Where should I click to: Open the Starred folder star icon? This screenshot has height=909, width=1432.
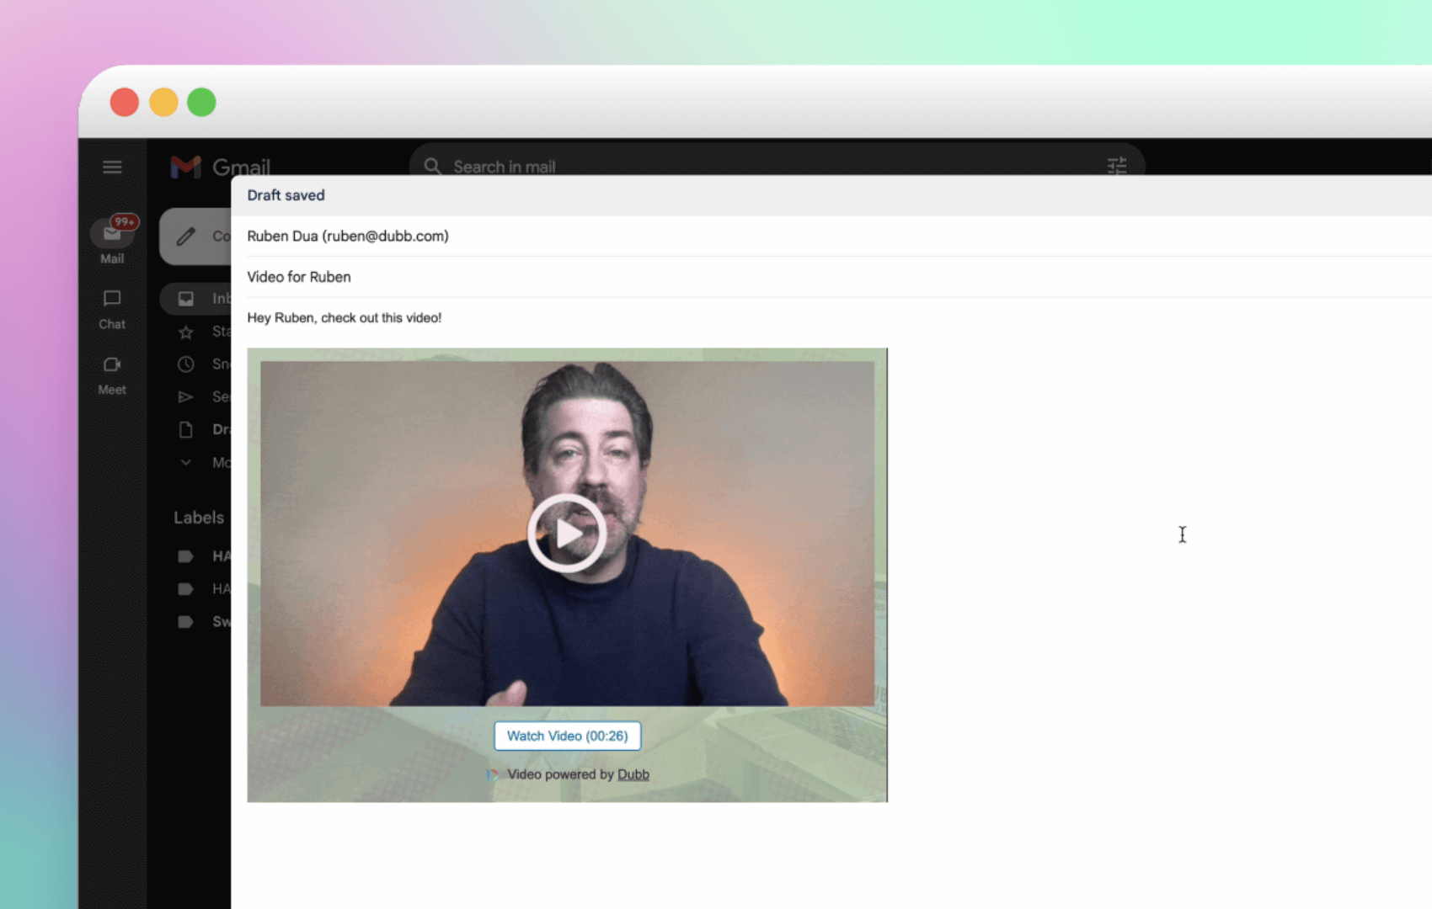186,332
